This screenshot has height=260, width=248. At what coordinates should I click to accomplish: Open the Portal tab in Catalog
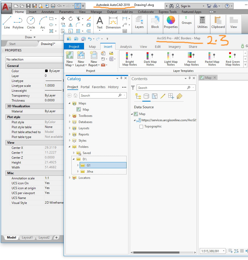click(85, 87)
